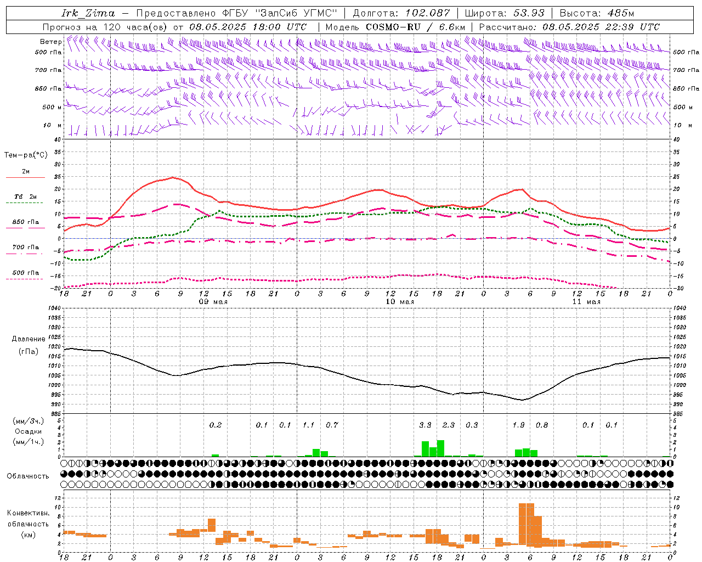Click the (мм/1ч.) unit label

(29, 442)
